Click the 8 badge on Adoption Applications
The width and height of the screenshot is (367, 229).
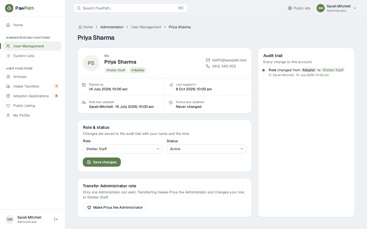pyautogui.click(x=56, y=96)
